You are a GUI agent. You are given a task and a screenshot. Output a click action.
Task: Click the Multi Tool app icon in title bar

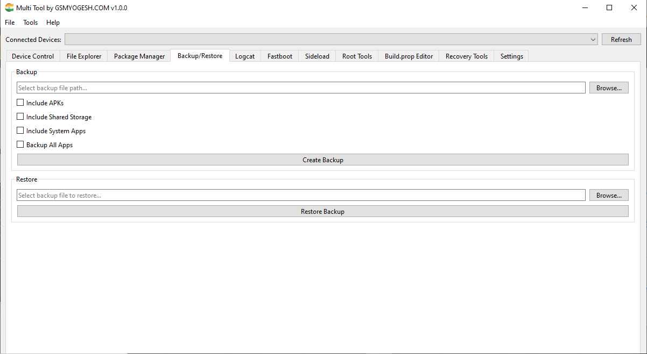click(x=9, y=8)
